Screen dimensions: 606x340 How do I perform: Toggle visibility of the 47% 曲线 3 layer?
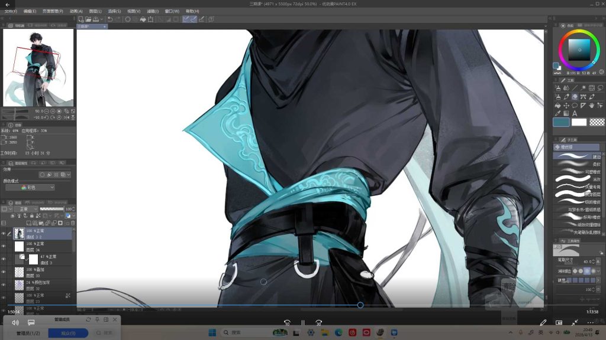point(4,259)
